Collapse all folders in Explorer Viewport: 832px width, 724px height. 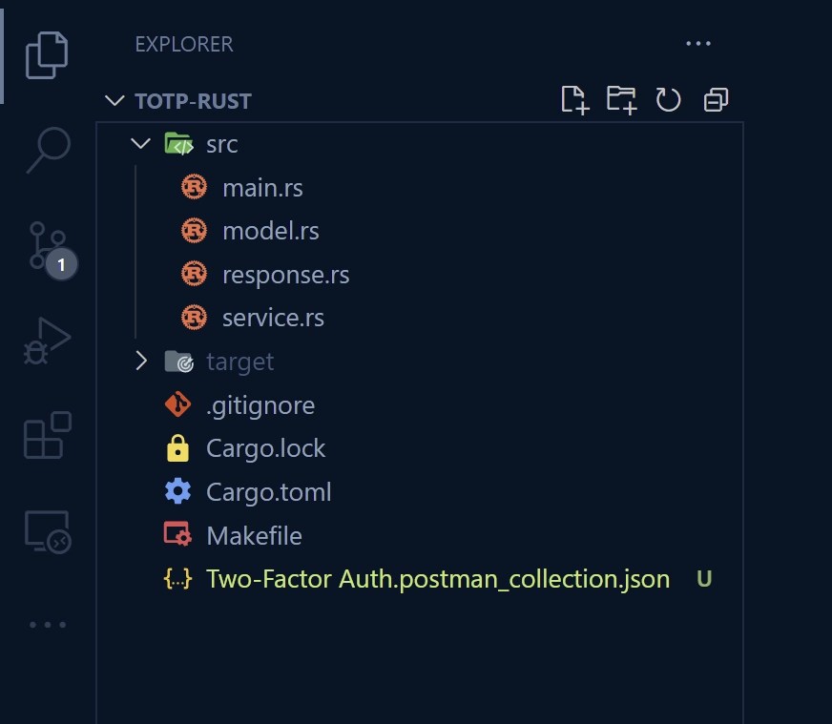point(715,100)
